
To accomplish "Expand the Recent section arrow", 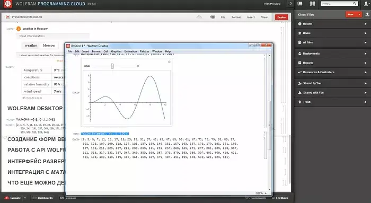I will (x=365, y=24).
